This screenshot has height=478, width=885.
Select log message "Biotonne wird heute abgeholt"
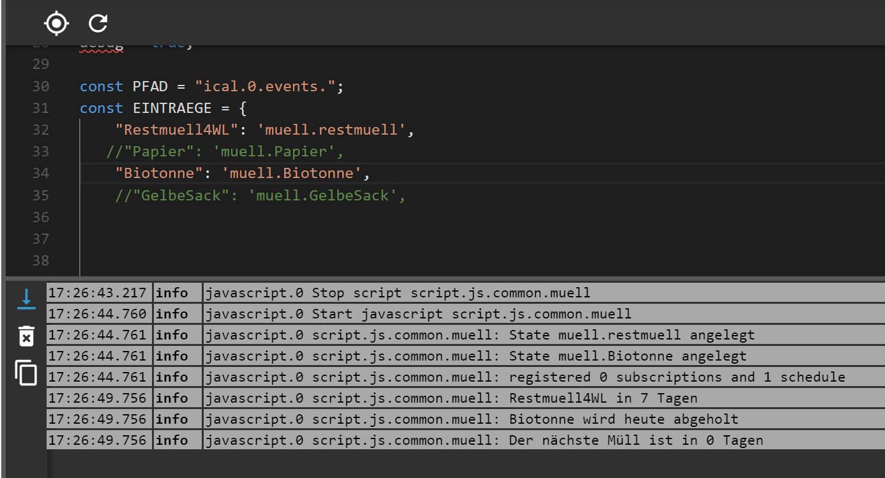click(623, 419)
